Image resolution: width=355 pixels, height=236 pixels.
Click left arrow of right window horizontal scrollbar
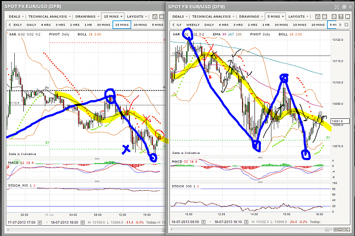click(172, 229)
